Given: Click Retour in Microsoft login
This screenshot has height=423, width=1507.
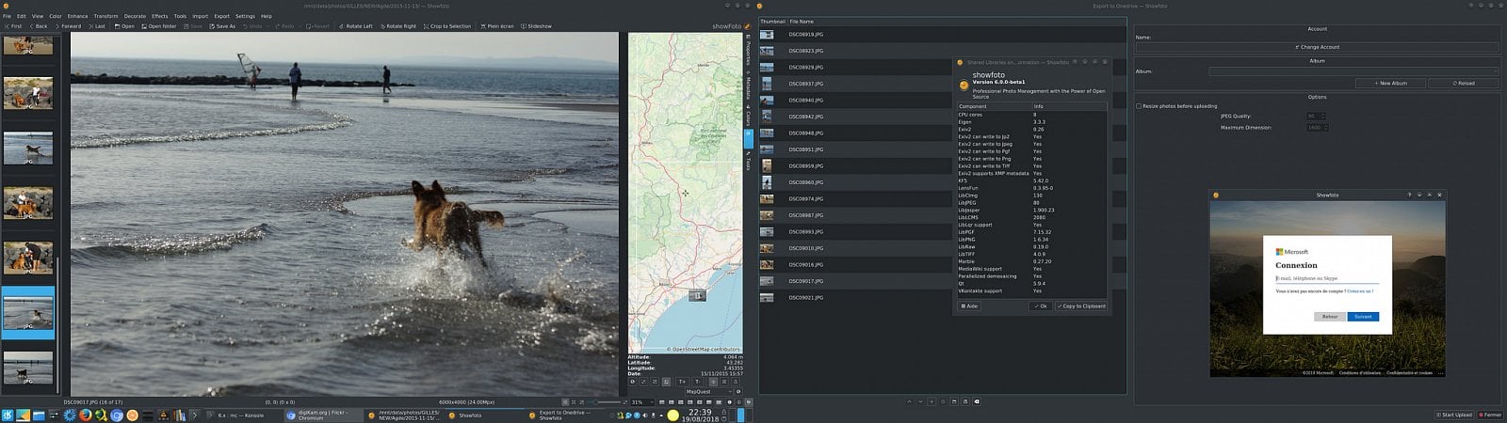Looking at the screenshot, I should [1329, 317].
